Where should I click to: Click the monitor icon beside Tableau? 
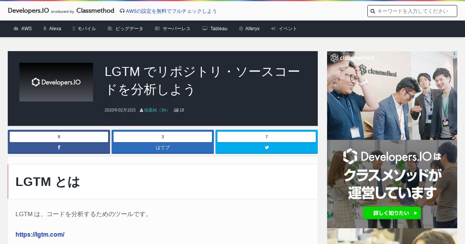tap(205, 29)
